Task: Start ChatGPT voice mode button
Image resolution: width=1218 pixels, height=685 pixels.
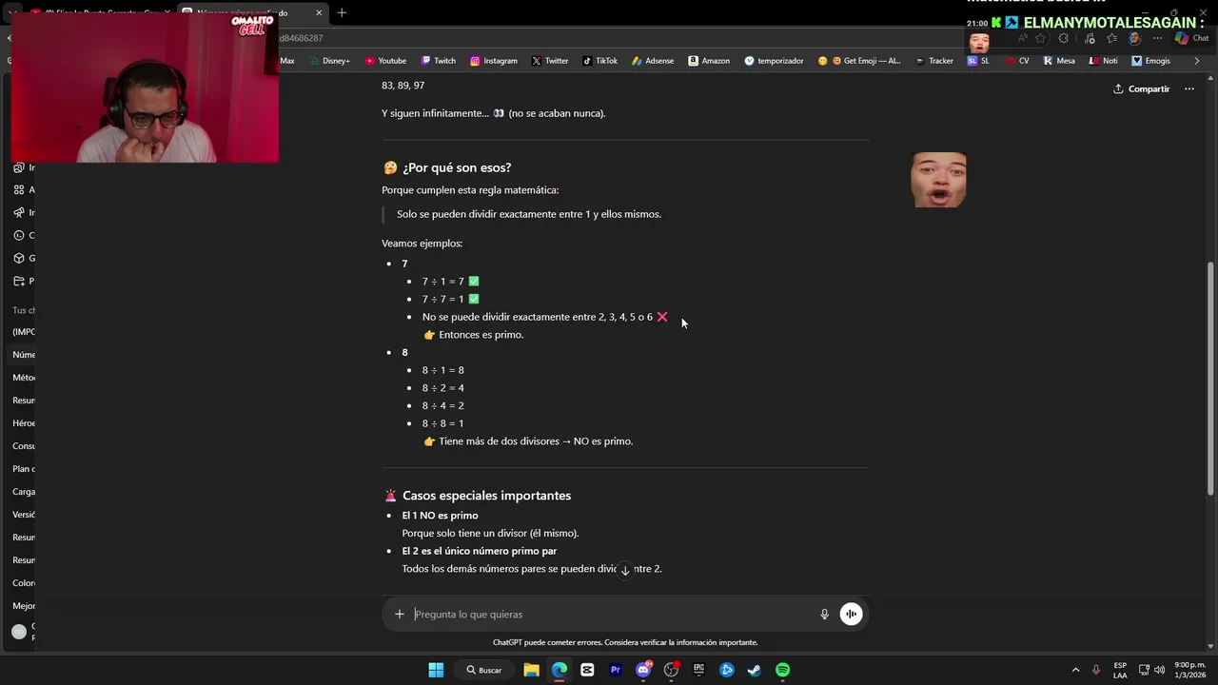Action: pos(852,615)
